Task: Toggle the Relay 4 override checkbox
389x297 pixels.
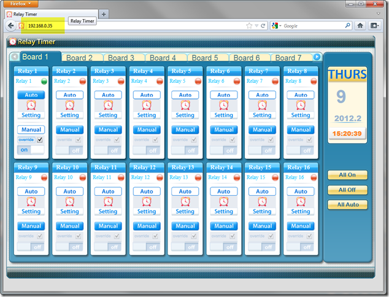Action: click(x=155, y=140)
